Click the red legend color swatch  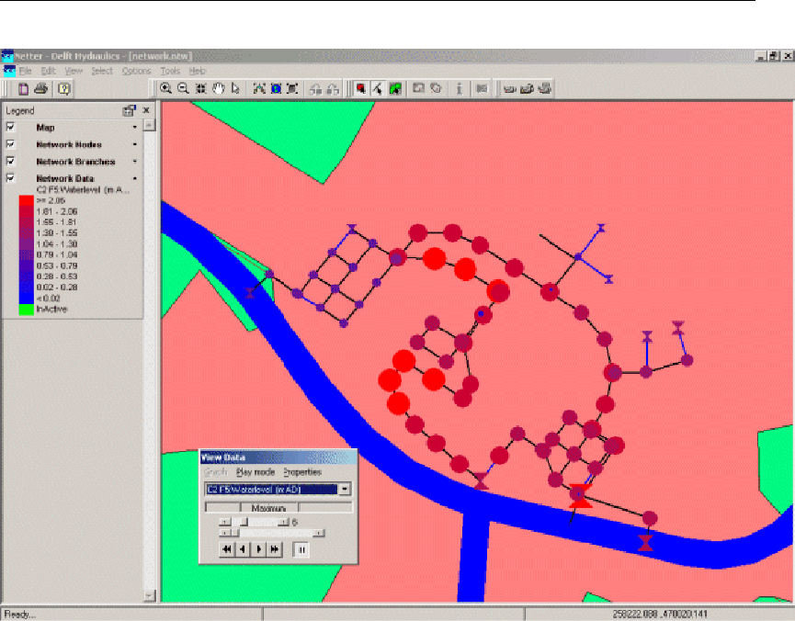click(27, 200)
